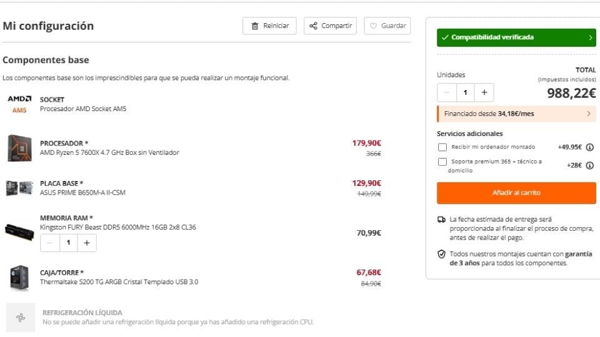Click the 988,22€ total price
The width and height of the screenshot is (600, 337).
click(x=571, y=93)
